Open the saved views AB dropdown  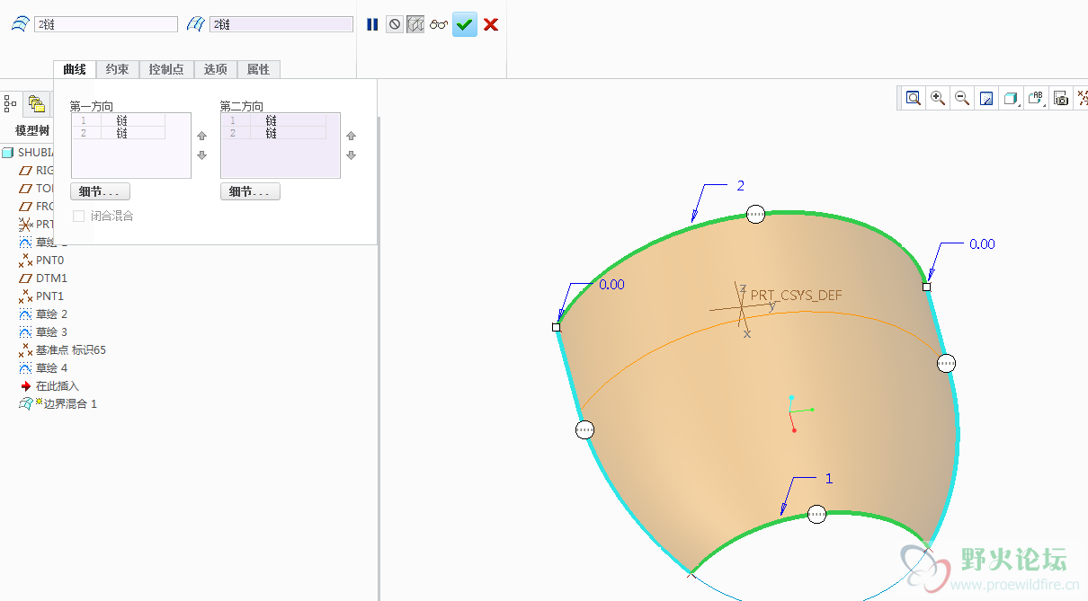(x=1037, y=98)
